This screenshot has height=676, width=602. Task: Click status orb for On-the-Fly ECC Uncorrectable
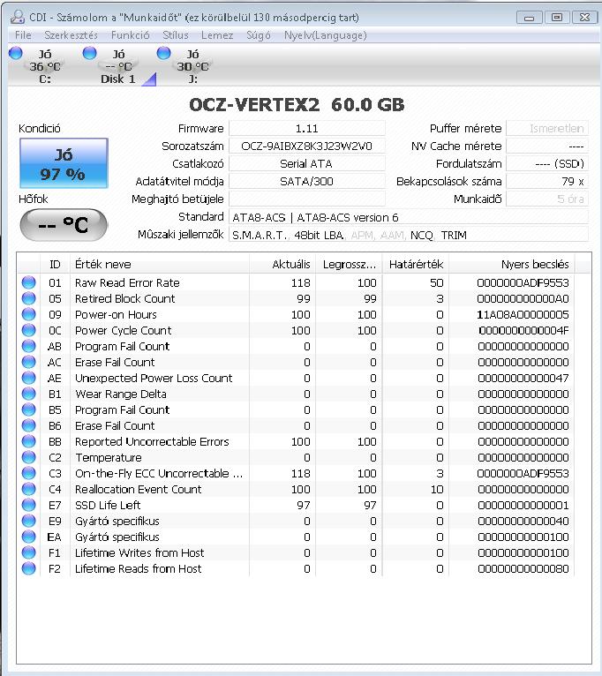pyautogui.click(x=28, y=473)
